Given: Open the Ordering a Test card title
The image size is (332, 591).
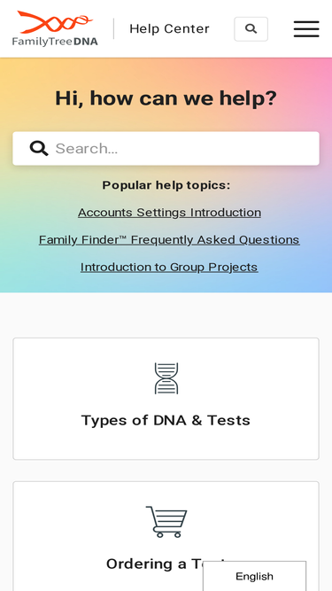Looking at the screenshot, I should coord(166,564).
